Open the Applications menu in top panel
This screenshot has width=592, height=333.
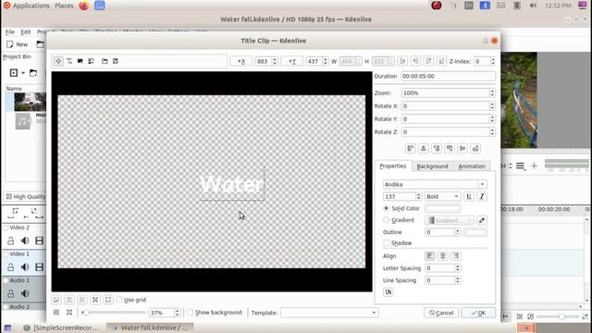point(31,6)
